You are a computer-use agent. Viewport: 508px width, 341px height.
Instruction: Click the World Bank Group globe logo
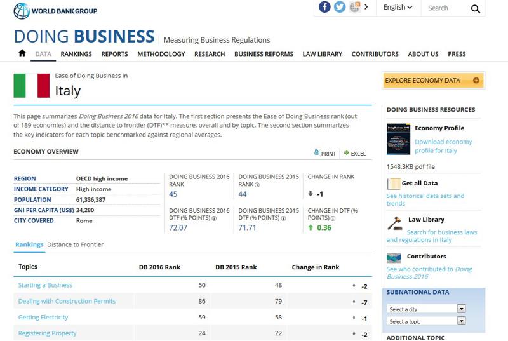[22, 11]
